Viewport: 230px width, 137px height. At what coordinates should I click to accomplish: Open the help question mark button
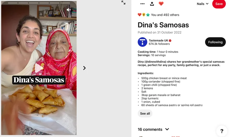tap(222, 131)
